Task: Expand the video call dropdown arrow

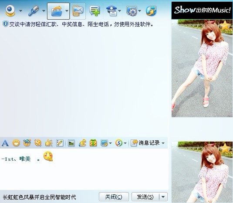Action: pos(20,11)
